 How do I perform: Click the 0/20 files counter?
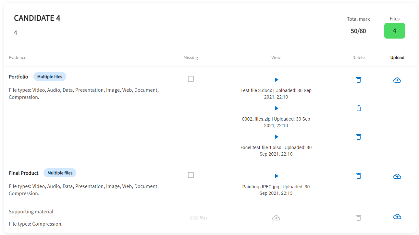199,218
